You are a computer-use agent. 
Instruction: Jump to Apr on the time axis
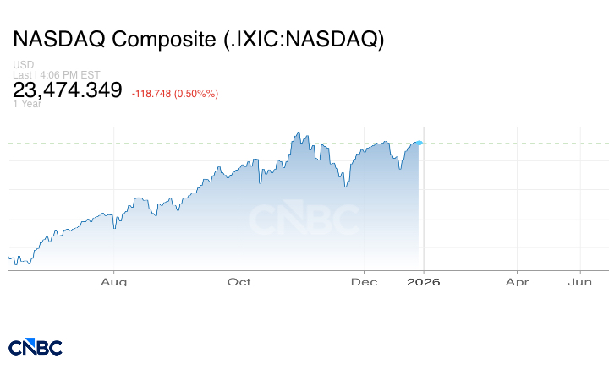click(517, 281)
